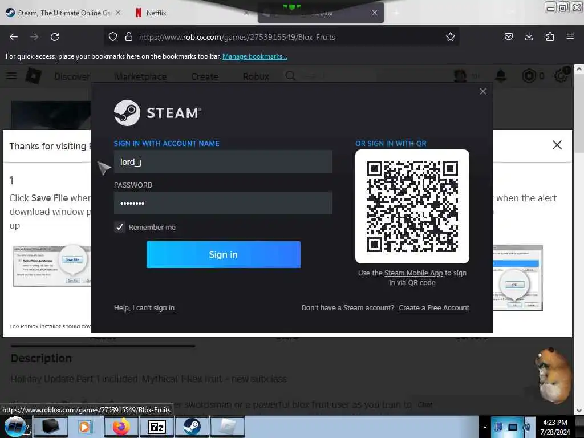Open the Roblox taskbar icon
Screen dimensions: 584x438
click(227, 427)
